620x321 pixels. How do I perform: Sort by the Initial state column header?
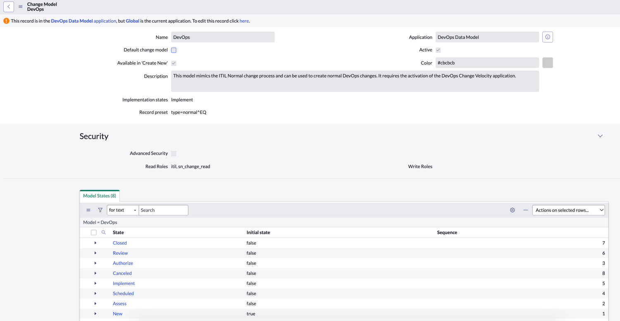[x=258, y=232]
